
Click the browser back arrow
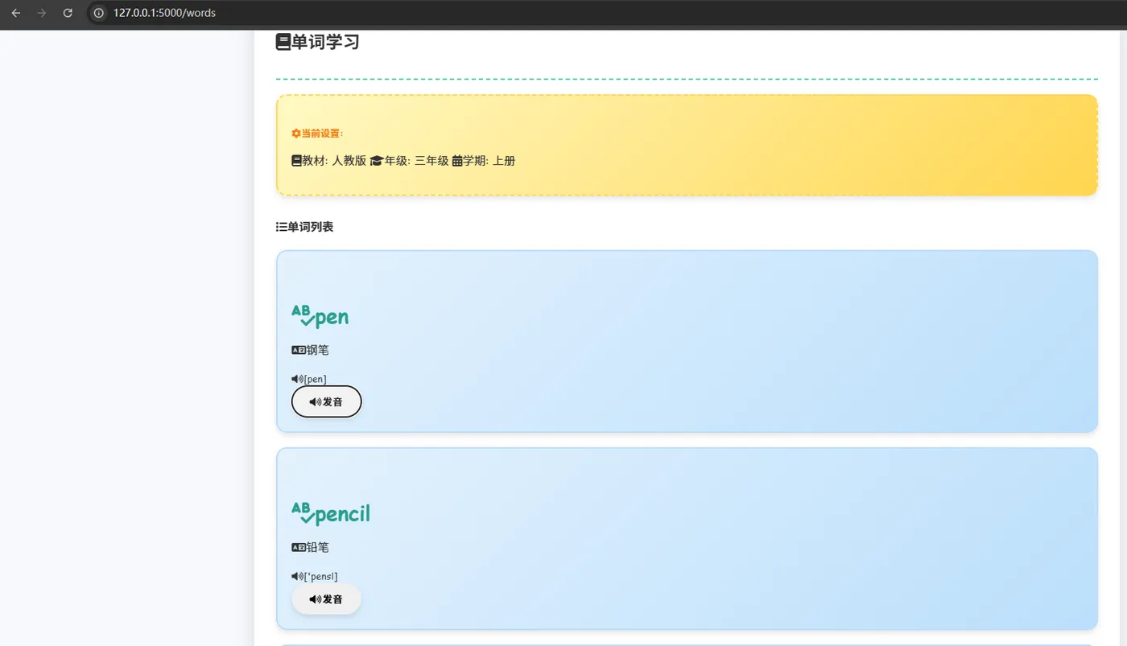tap(15, 13)
